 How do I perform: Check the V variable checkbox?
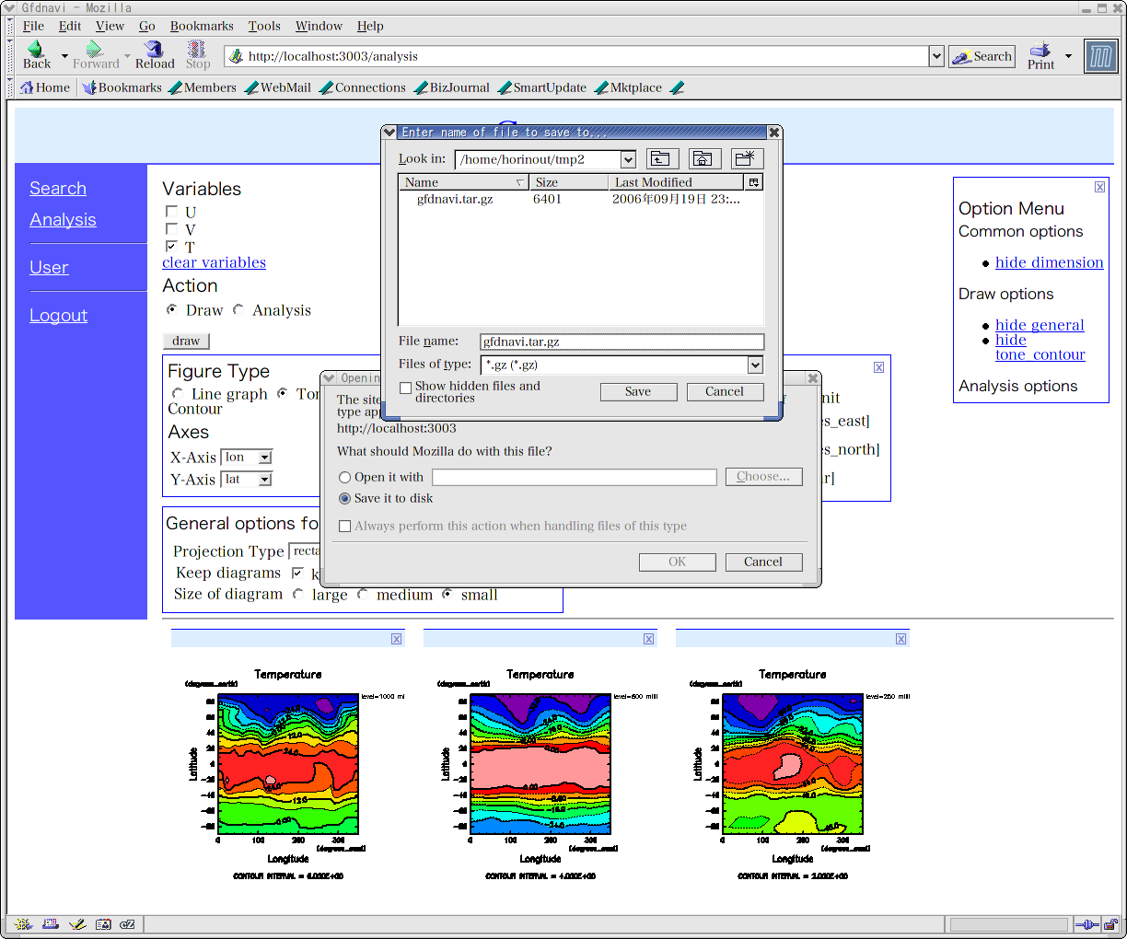point(172,229)
